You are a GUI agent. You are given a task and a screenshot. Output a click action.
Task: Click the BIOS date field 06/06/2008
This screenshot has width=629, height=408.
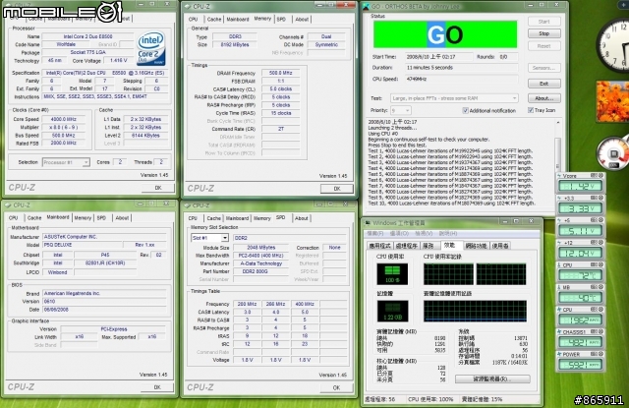[x=104, y=310]
